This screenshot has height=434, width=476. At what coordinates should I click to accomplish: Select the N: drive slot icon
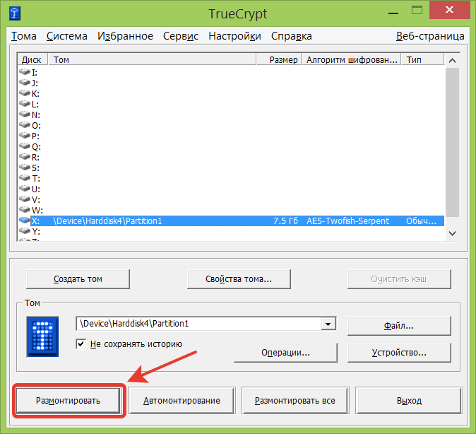click(x=25, y=115)
